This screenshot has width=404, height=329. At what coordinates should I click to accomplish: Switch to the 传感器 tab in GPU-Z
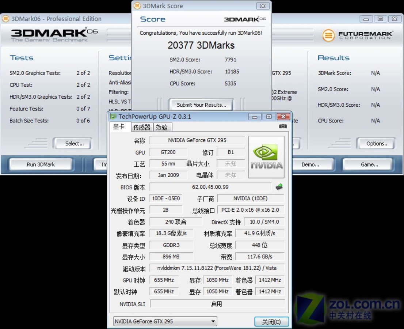(142, 127)
